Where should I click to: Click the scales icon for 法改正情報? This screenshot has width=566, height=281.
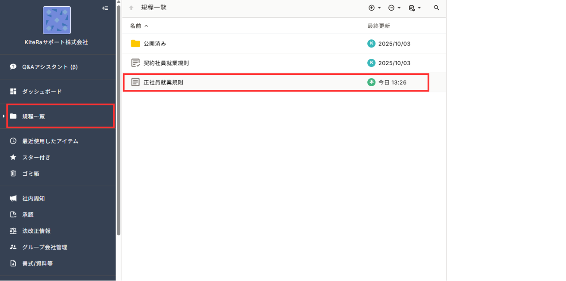click(13, 231)
